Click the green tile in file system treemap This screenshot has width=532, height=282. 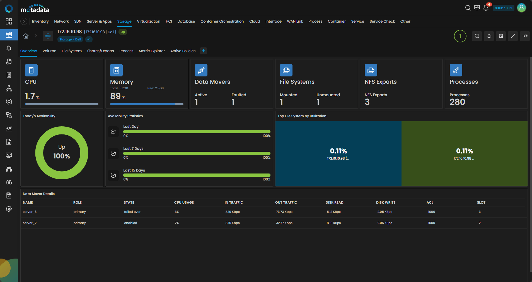tap(464, 153)
